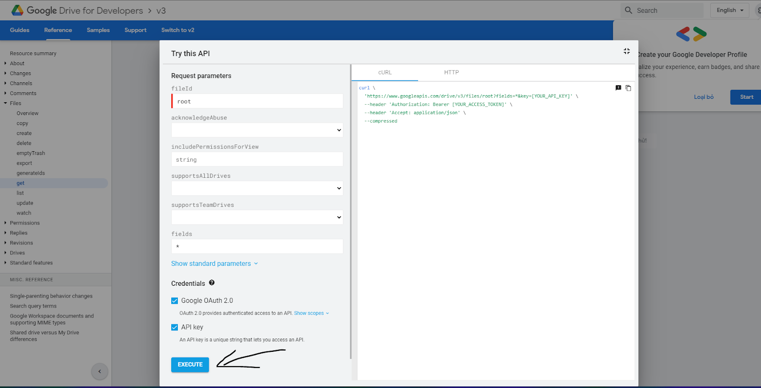761x388 pixels.
Task: Open Google Workspace documents and MIME types
Action: click(52, 319)
